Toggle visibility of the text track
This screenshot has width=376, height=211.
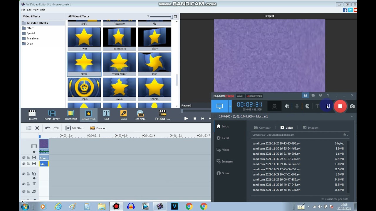(x=24, y=184)
